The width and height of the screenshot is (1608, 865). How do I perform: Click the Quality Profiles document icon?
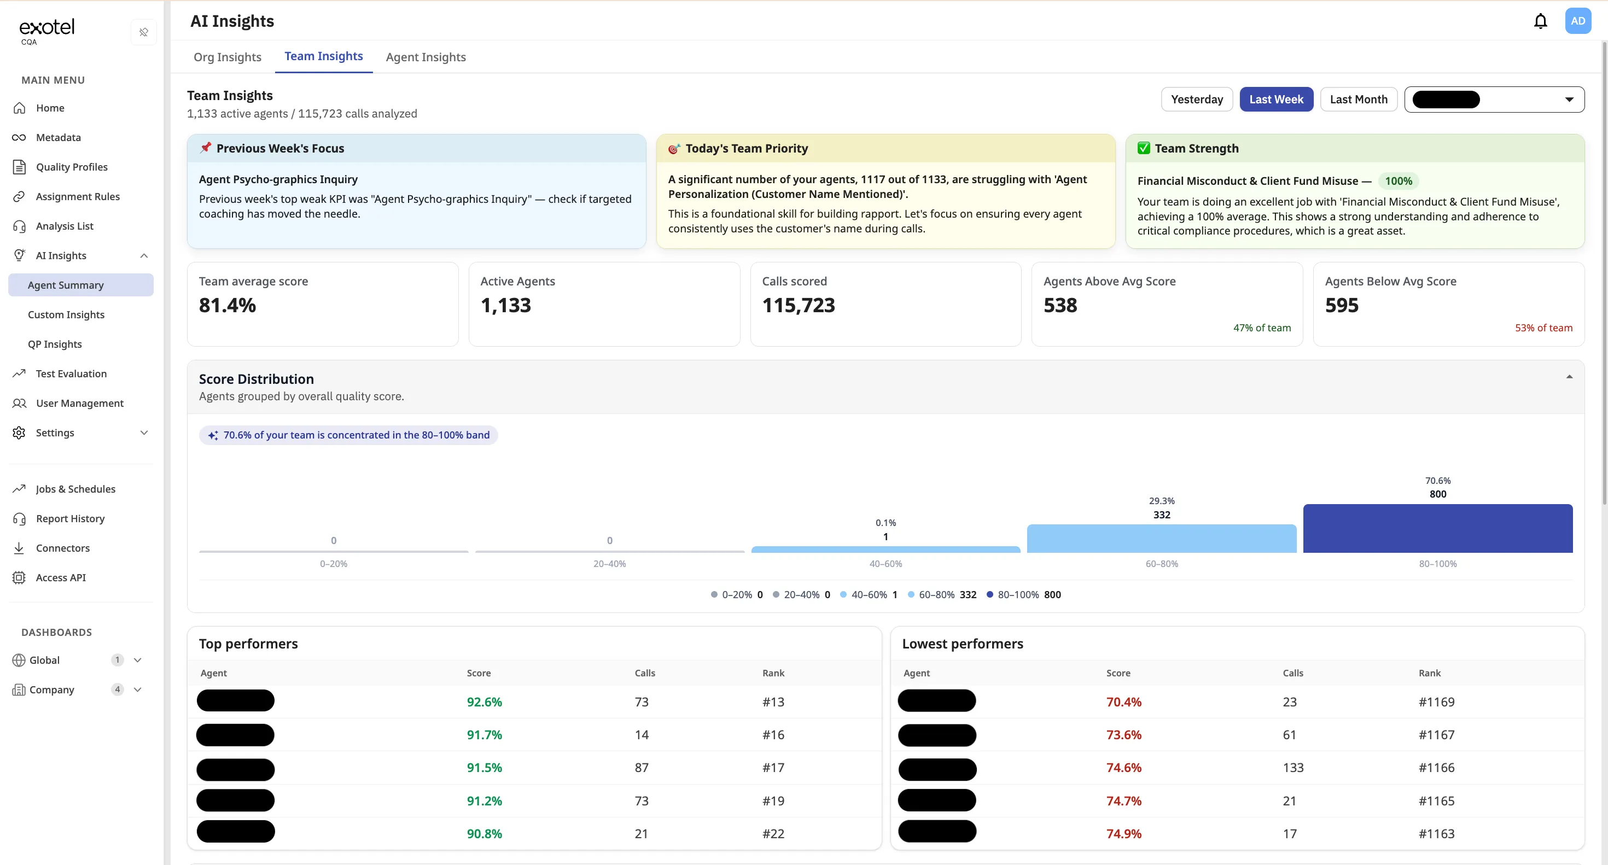click(x=19, y=167)
